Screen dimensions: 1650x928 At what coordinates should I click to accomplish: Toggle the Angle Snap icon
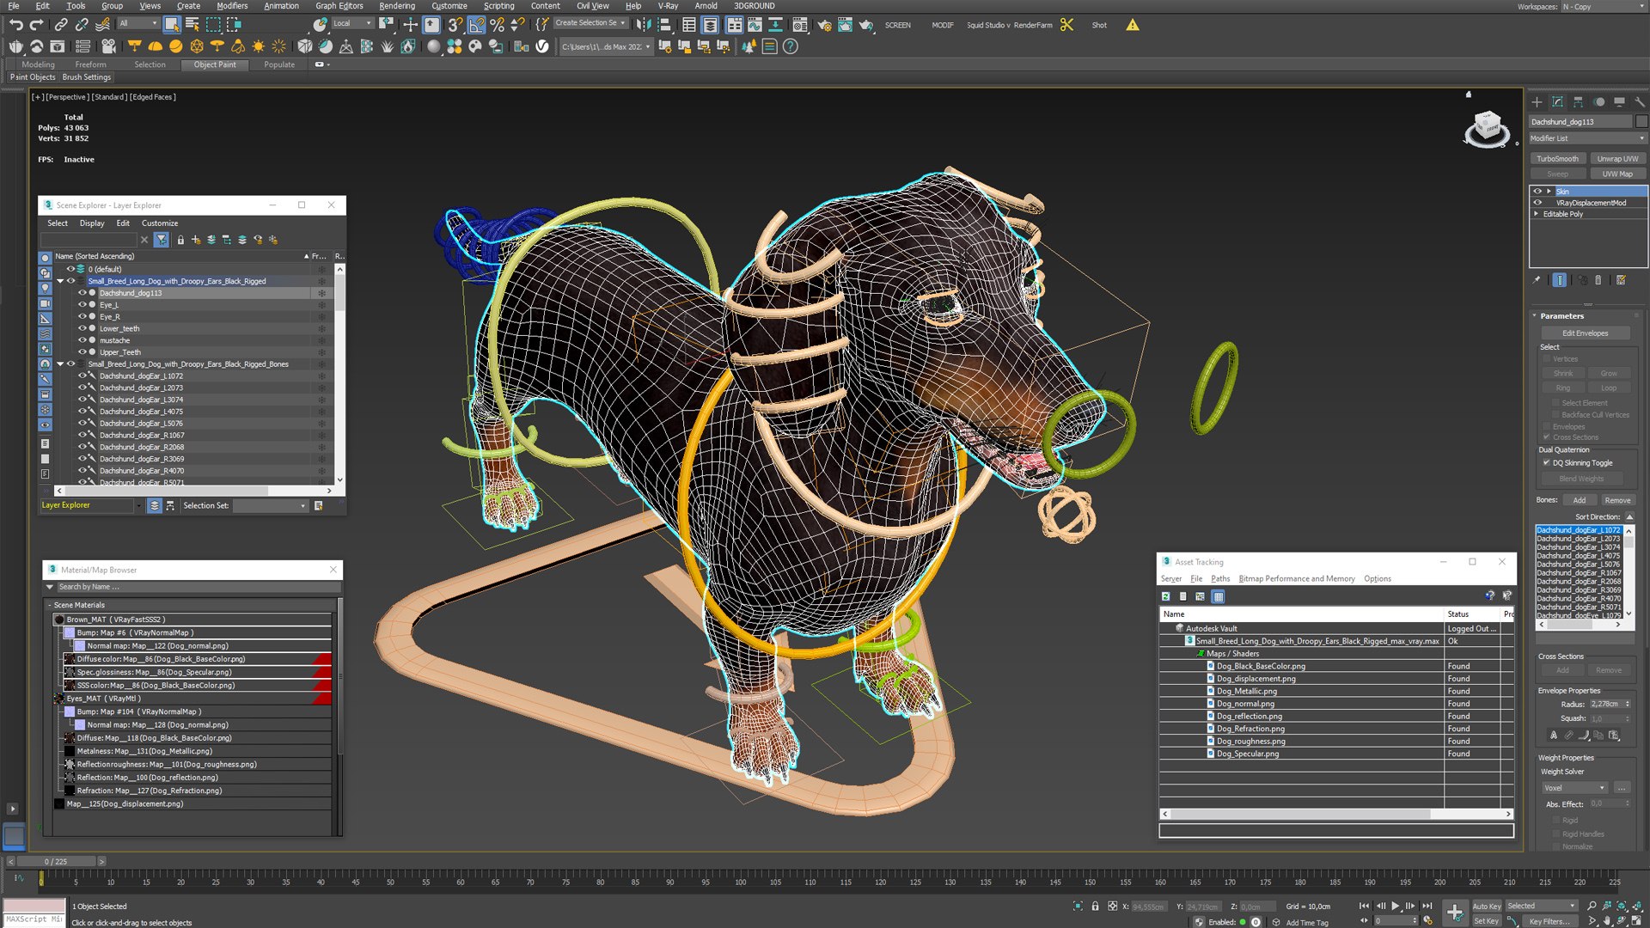tap(476, 25)
